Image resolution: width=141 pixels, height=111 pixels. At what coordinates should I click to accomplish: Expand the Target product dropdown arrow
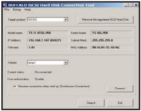(x=66, y=20)
